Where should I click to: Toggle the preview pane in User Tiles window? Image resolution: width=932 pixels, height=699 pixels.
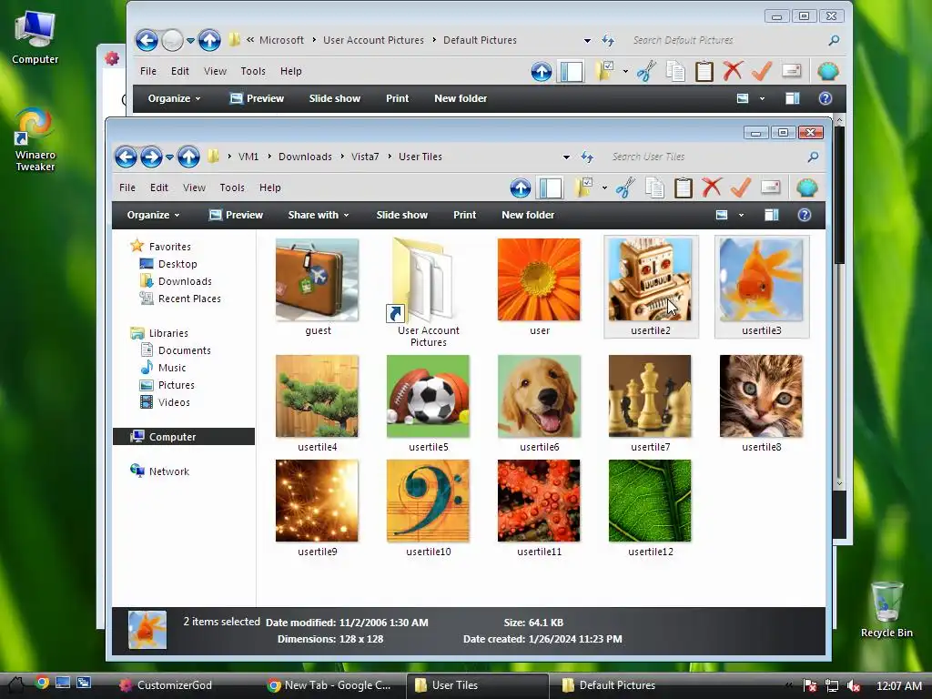[772, 215]
